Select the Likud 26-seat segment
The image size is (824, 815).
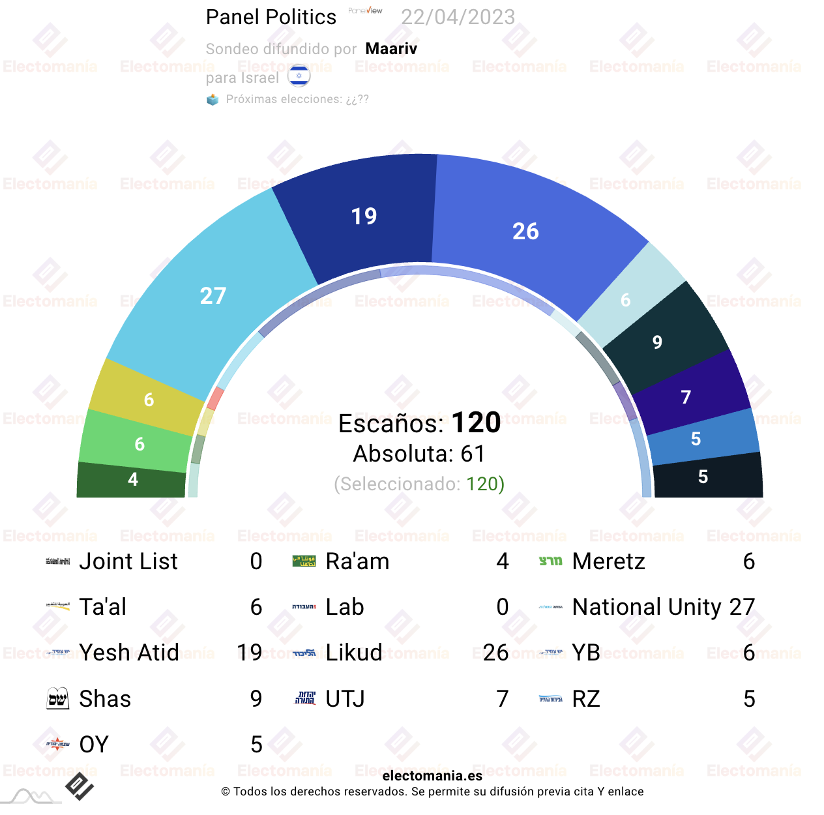point(525,231)
